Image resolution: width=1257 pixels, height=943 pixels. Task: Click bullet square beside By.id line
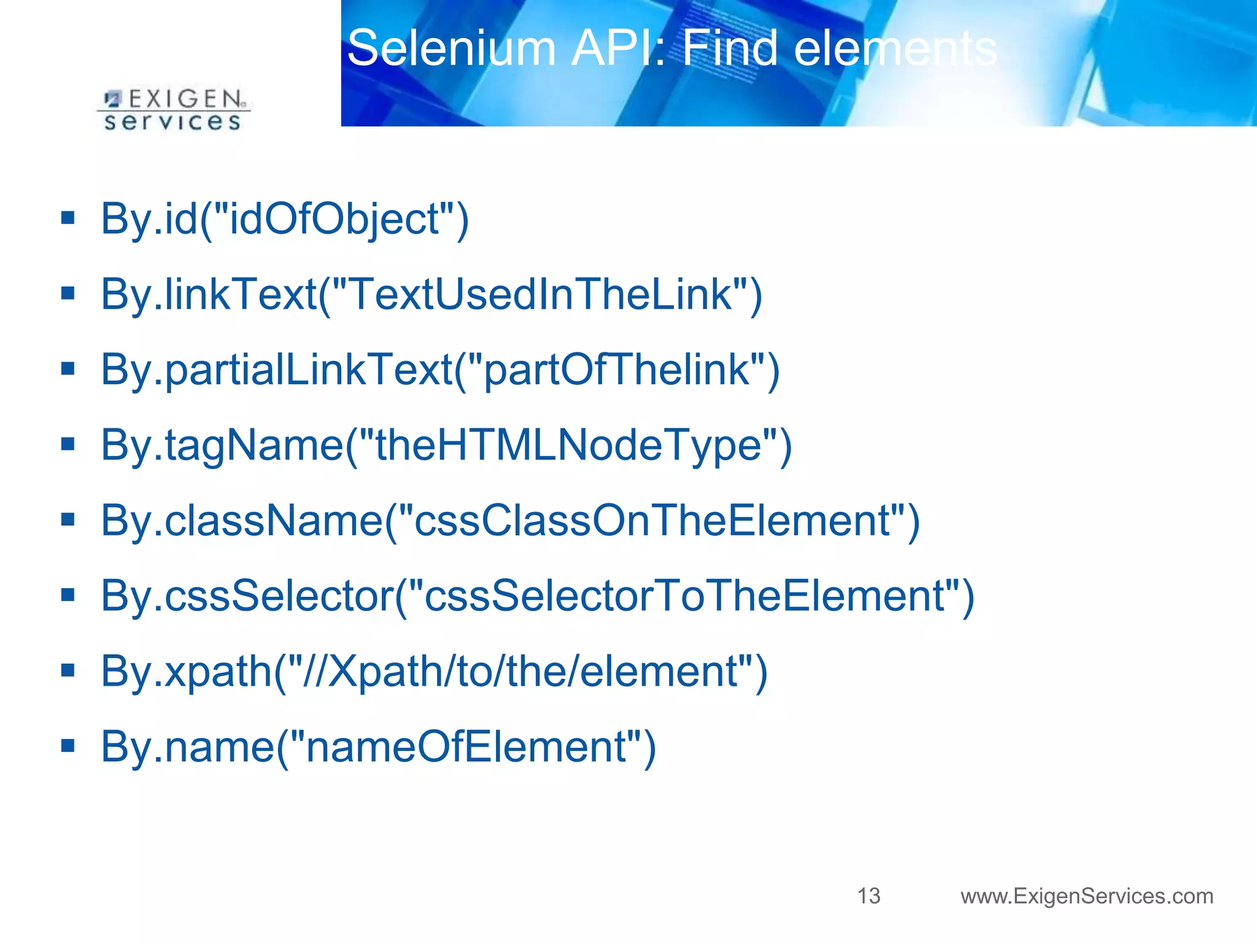point(68,218)
